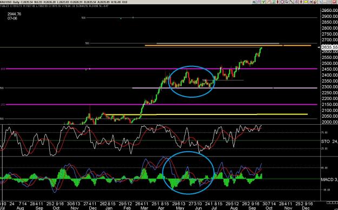
Task: Click the 2000.00 price scale label
Action: tap(329, 122)
